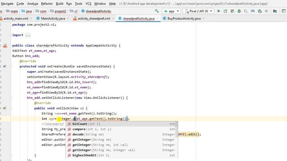Click the Apply Changes and Restart Activity icon
This screenshot has height=161, width=287.
coord(225,11)
